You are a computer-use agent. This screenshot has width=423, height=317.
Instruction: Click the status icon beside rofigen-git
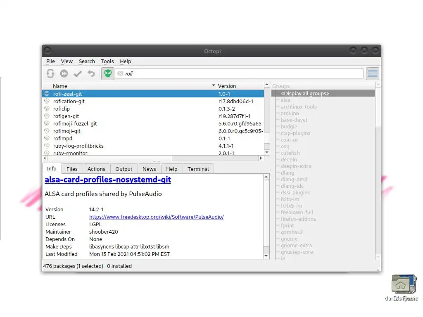pos(47,116)
